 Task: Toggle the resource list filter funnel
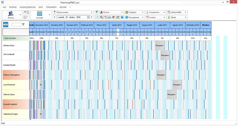[x=23, y=25]
